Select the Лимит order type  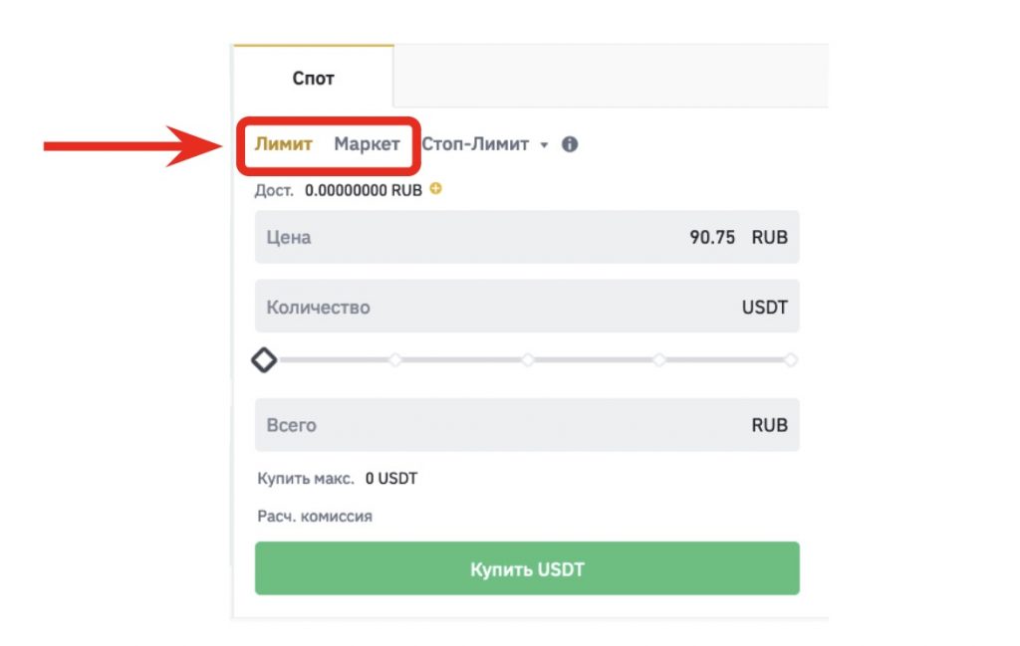[284, 144]
